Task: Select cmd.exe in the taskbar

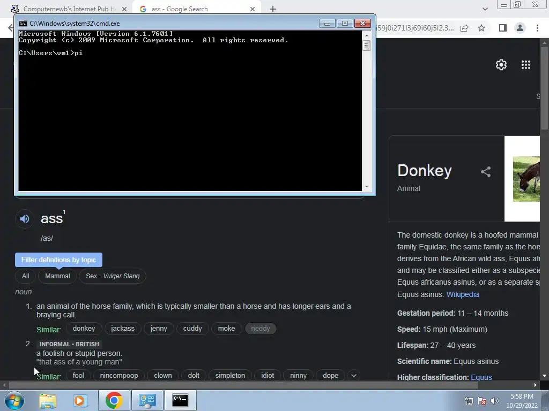Action: click(x=180, y=400)
